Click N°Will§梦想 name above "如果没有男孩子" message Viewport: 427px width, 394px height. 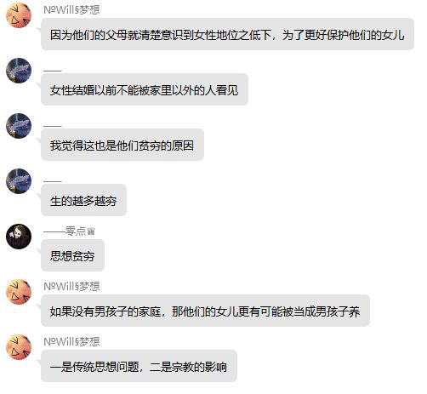[71, 287]
